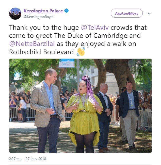Click the text "The Duke of Cambridge"

(x=91, y=36)
